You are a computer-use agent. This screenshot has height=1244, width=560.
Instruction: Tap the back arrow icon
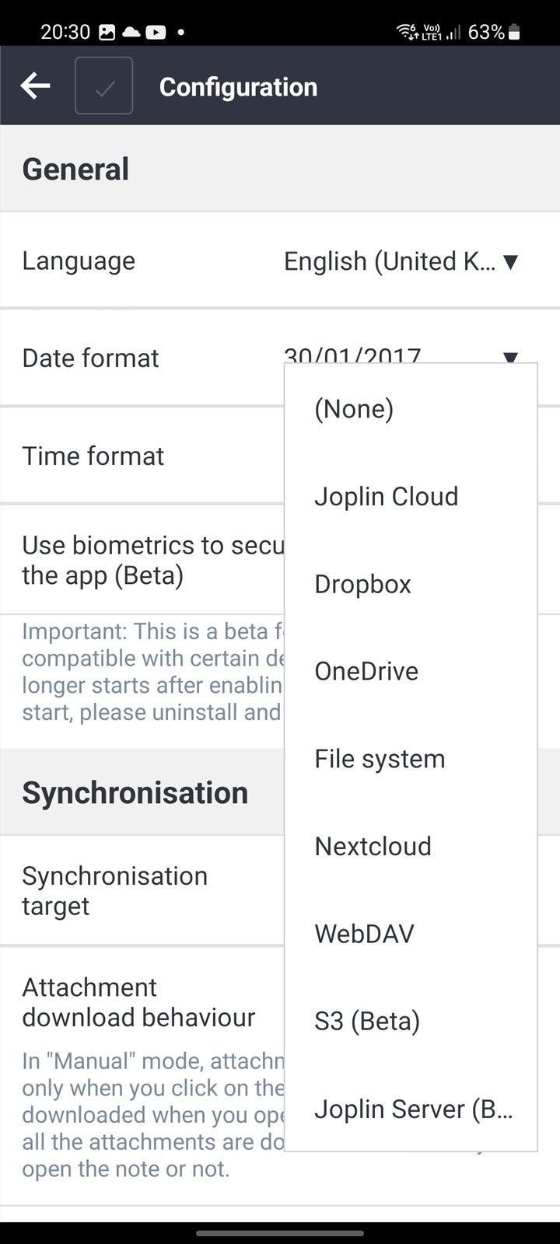click(35, 86)
